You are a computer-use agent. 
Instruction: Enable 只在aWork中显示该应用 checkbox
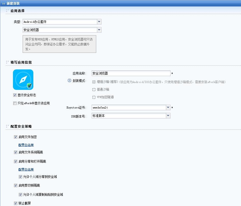[15, 103]
